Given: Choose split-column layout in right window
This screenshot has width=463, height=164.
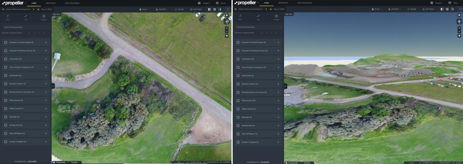Looking at the screenshot, I should [x=447, y=9].
